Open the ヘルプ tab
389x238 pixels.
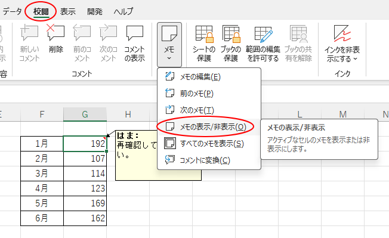[x=124, y=12]
